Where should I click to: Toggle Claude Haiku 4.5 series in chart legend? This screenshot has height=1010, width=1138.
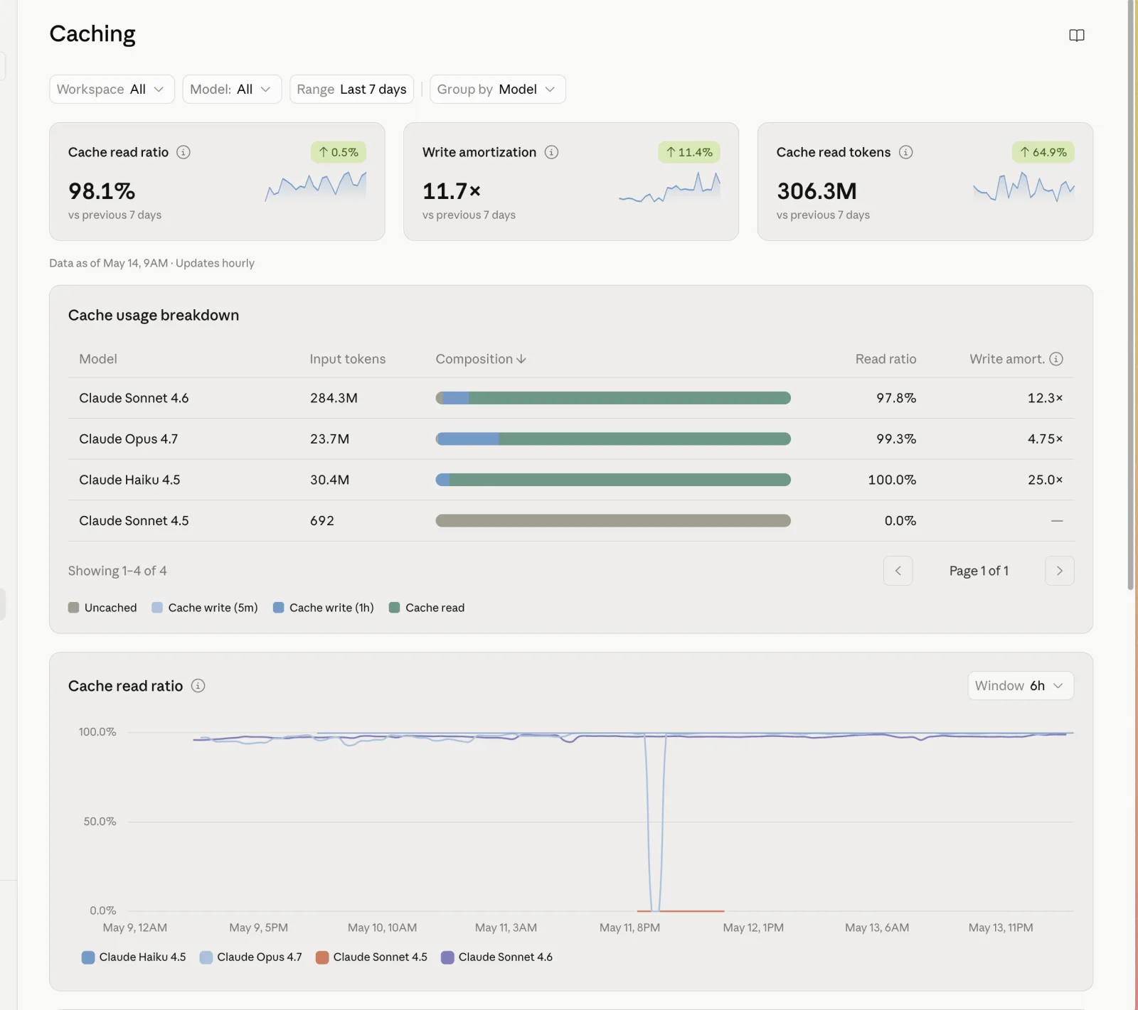[x=134, y=957]
